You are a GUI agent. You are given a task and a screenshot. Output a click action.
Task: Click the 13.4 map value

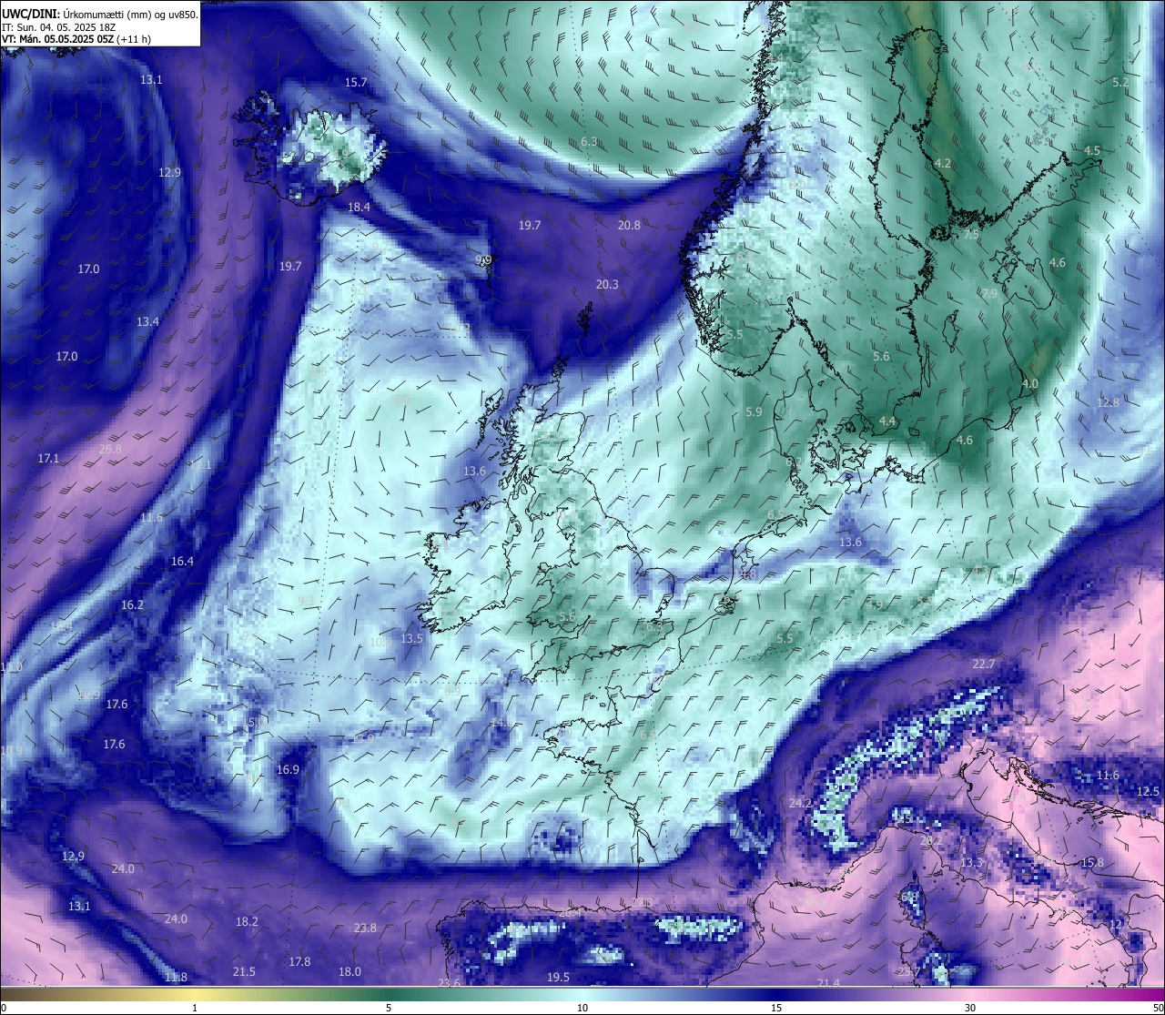point(148,322)
